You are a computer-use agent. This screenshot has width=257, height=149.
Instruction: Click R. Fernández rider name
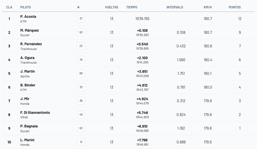pos(31,44)
